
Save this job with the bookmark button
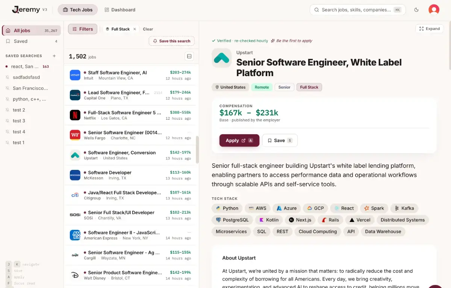280,140
